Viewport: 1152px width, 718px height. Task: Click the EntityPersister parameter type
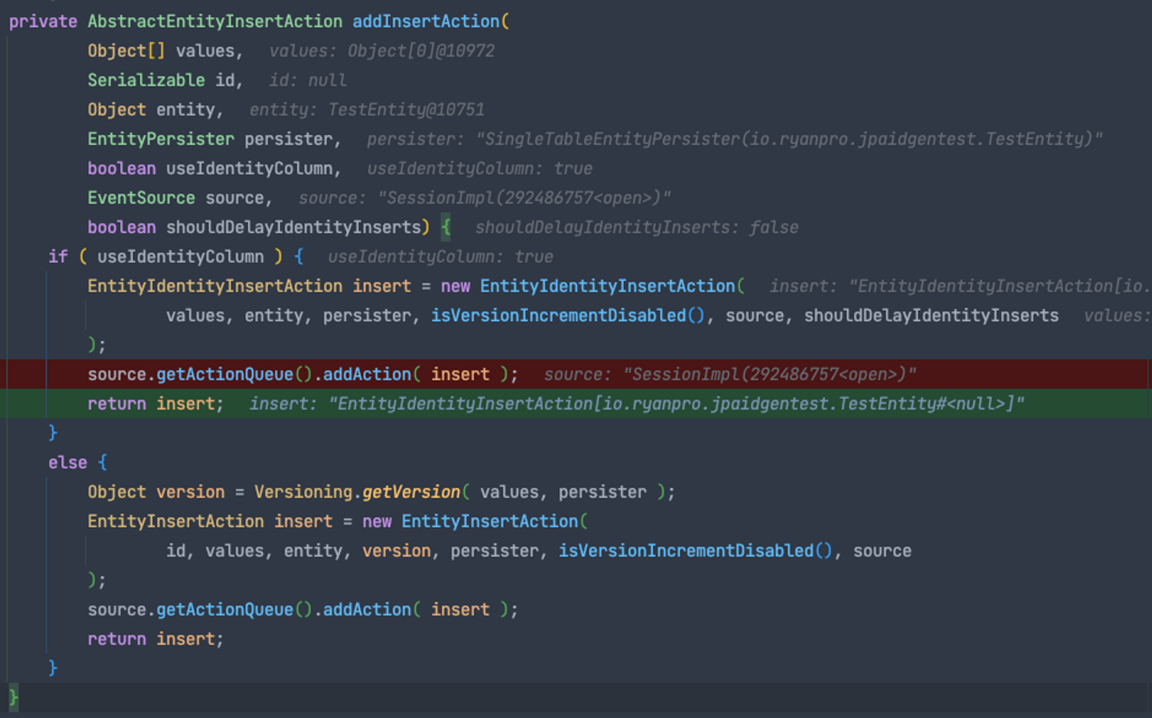click(161, 139)
